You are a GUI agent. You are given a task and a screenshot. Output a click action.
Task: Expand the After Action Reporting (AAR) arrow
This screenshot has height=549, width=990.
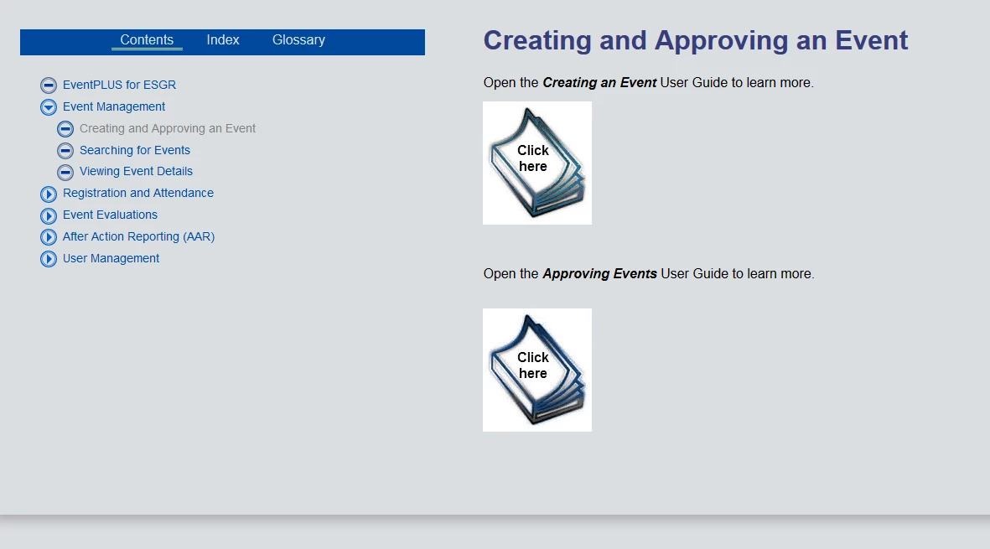coord(49,237)
